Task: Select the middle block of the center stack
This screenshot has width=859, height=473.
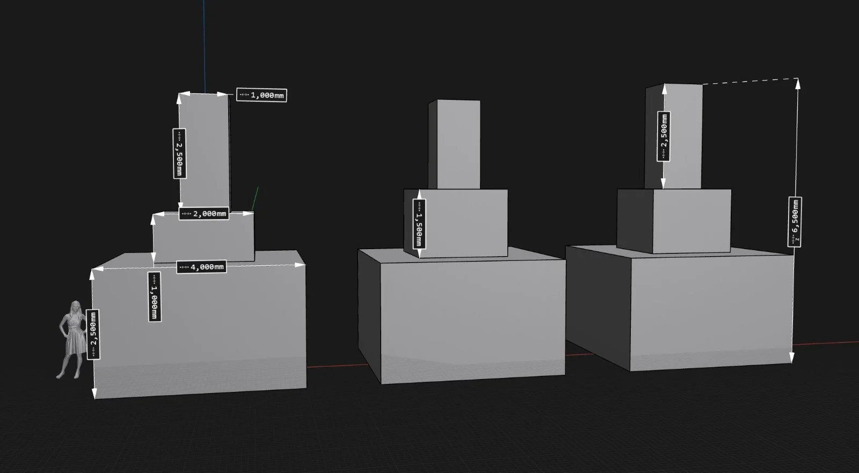Action: 456,223
